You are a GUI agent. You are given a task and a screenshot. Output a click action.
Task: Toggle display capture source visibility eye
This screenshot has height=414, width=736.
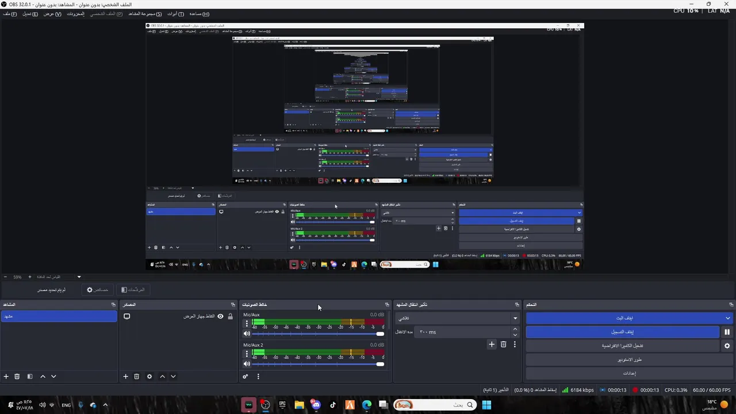coord(220,316)
